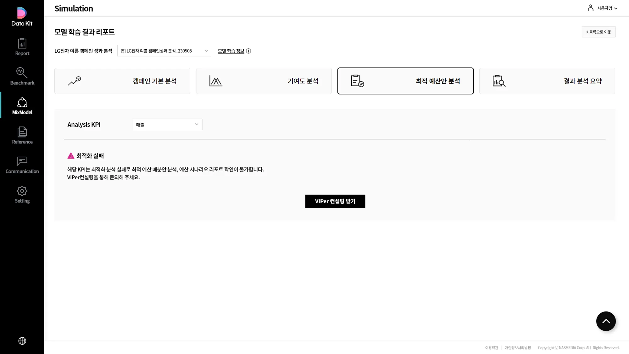
Task: Click the 최적화 실패 warning triangle icon
Action: [71, 155]
